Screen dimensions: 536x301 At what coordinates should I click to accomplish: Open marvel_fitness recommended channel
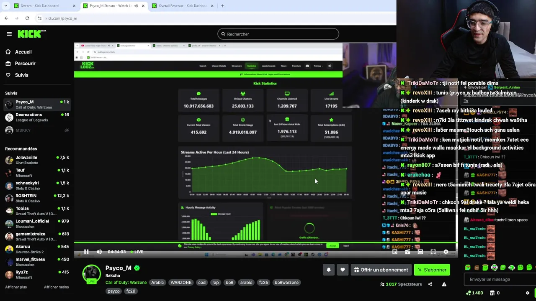pyautogui.click(x=37, y=262)
